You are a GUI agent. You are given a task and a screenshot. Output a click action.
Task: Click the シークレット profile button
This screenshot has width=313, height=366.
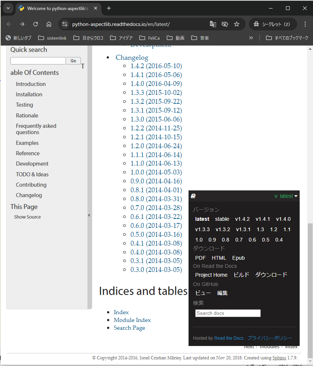point(273,24)
